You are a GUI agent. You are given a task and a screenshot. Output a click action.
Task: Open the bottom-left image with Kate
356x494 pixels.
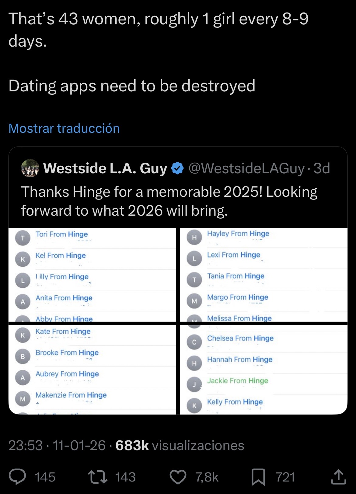point(92,370)
